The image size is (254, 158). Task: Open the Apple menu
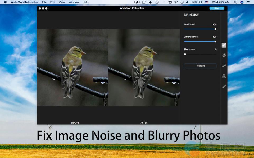click(x=5, y=2)
